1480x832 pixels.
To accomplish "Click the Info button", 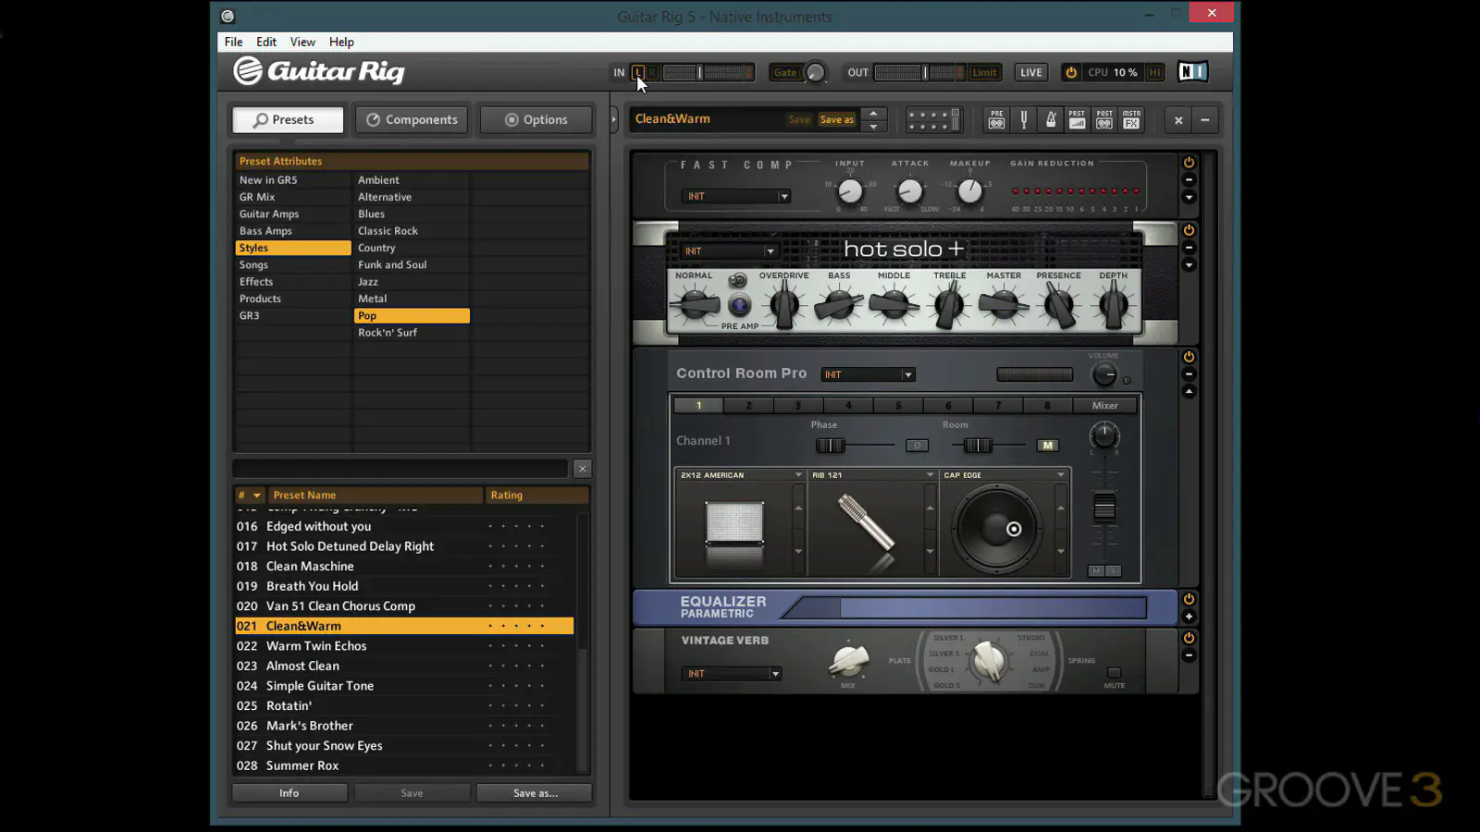I will [x=290, y=793].
